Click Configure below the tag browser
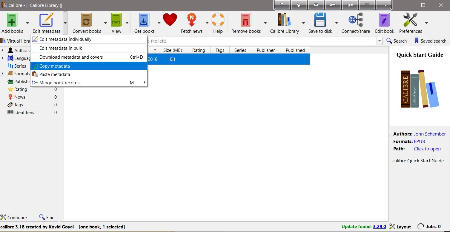The image size is (450, 232). click(x=14, y=217)
